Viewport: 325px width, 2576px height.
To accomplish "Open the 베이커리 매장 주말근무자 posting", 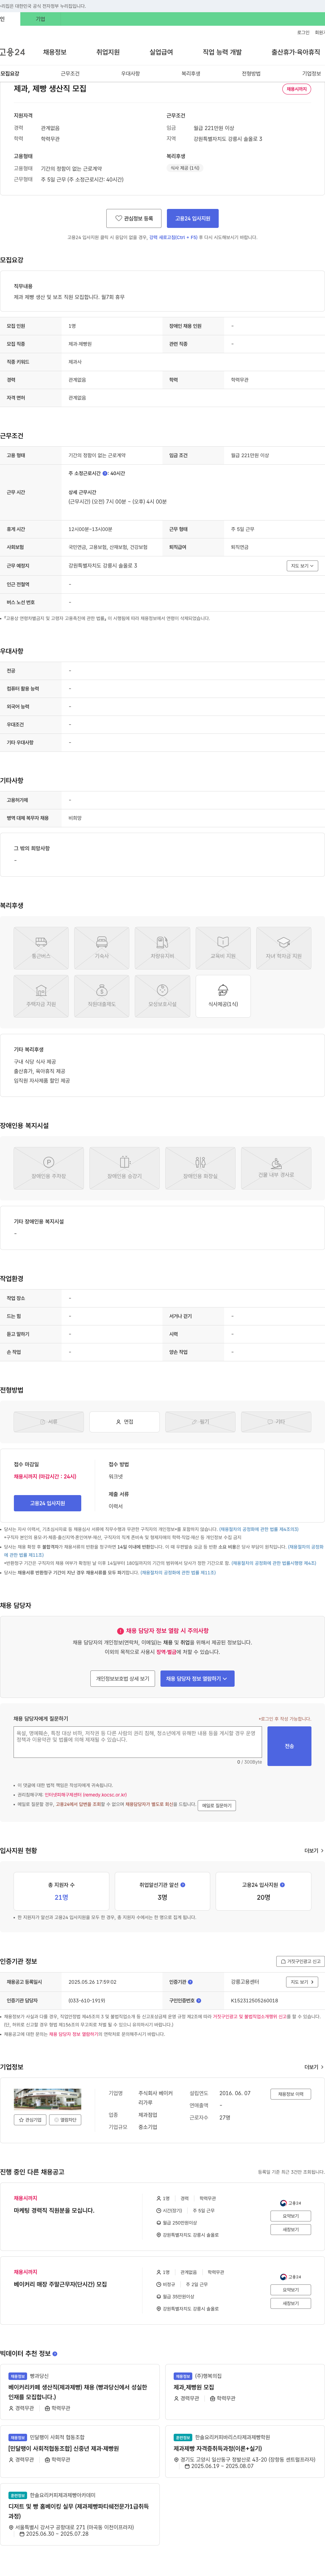I will (60, 2284).
